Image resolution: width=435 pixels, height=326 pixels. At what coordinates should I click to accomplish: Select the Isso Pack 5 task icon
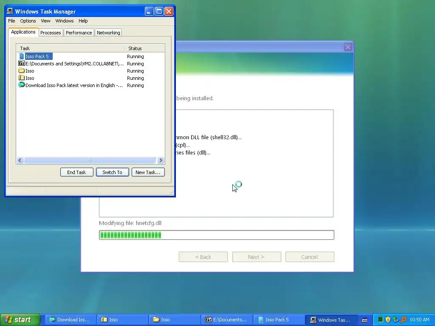(22, 56)
